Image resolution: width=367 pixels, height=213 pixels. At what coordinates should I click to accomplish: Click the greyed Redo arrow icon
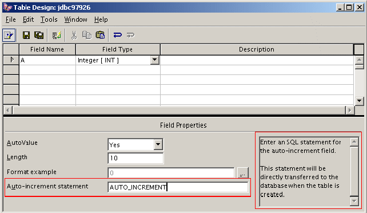(130, 35)
